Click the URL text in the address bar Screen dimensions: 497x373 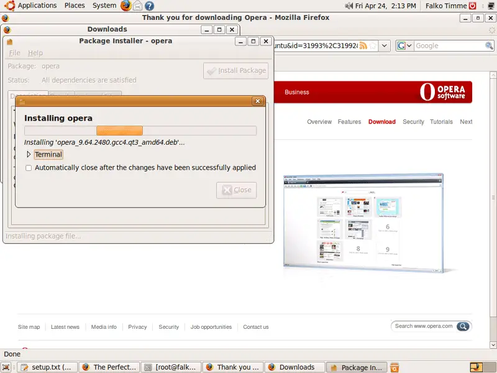click(x=316, y=45)
